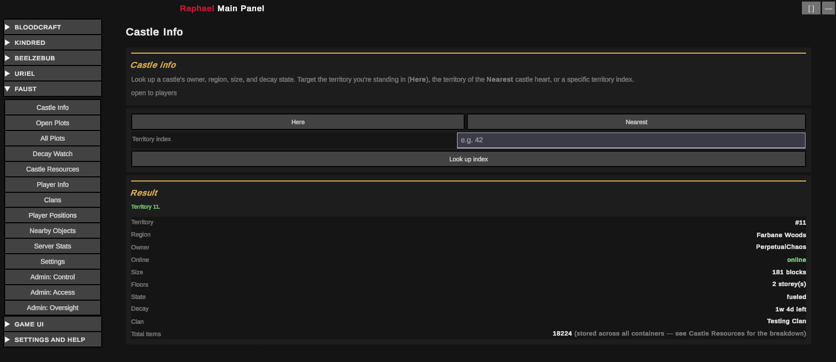Open the Decay Watch page
This screenshot has width=836, height=362.
pos(53,154)
